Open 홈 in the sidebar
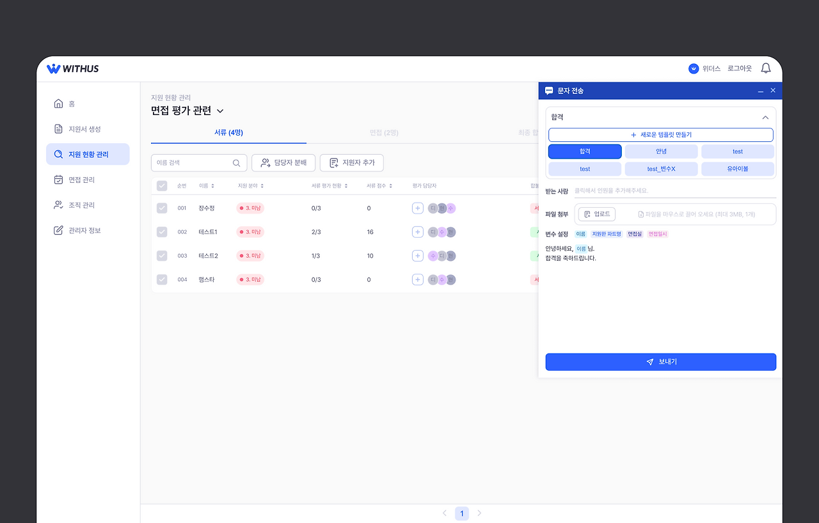The width and height of the screenshot is (819, 523). tap(88, 104)
